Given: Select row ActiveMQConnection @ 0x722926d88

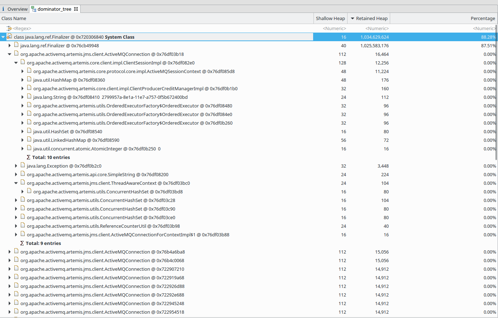Looking at the screenshot, I should [249, 286].
